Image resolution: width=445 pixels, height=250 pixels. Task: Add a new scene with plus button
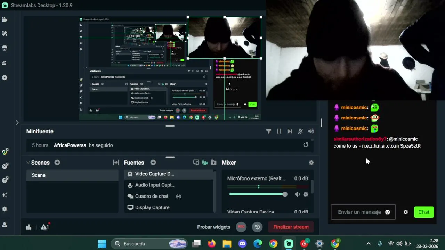[x=57, y=162]
